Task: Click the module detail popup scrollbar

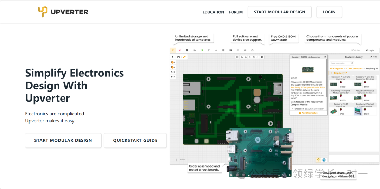Action: [327, 77]
